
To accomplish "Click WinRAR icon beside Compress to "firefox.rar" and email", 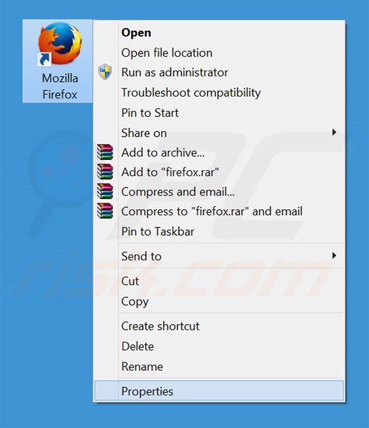I will (x=105, y=212).
